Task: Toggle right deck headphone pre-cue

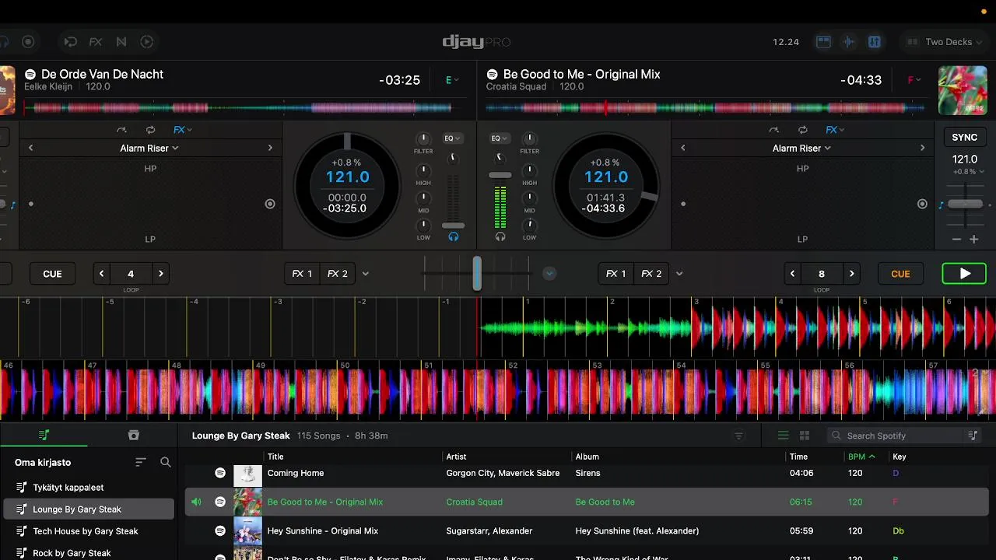Action: (x=500, y=236)
